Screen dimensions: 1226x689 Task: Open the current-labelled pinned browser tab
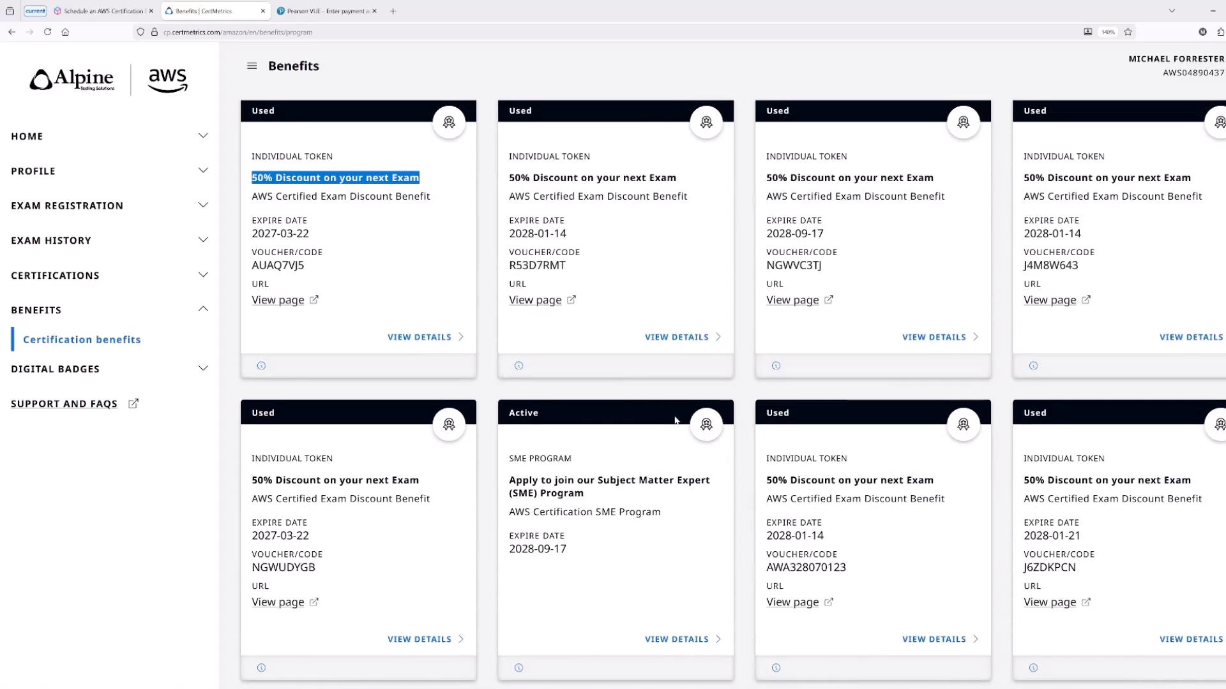(x=35, y=11)
